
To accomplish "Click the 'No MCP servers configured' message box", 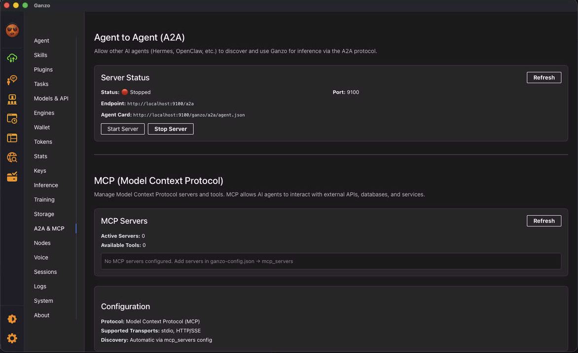I will click(x=331, y=261).
